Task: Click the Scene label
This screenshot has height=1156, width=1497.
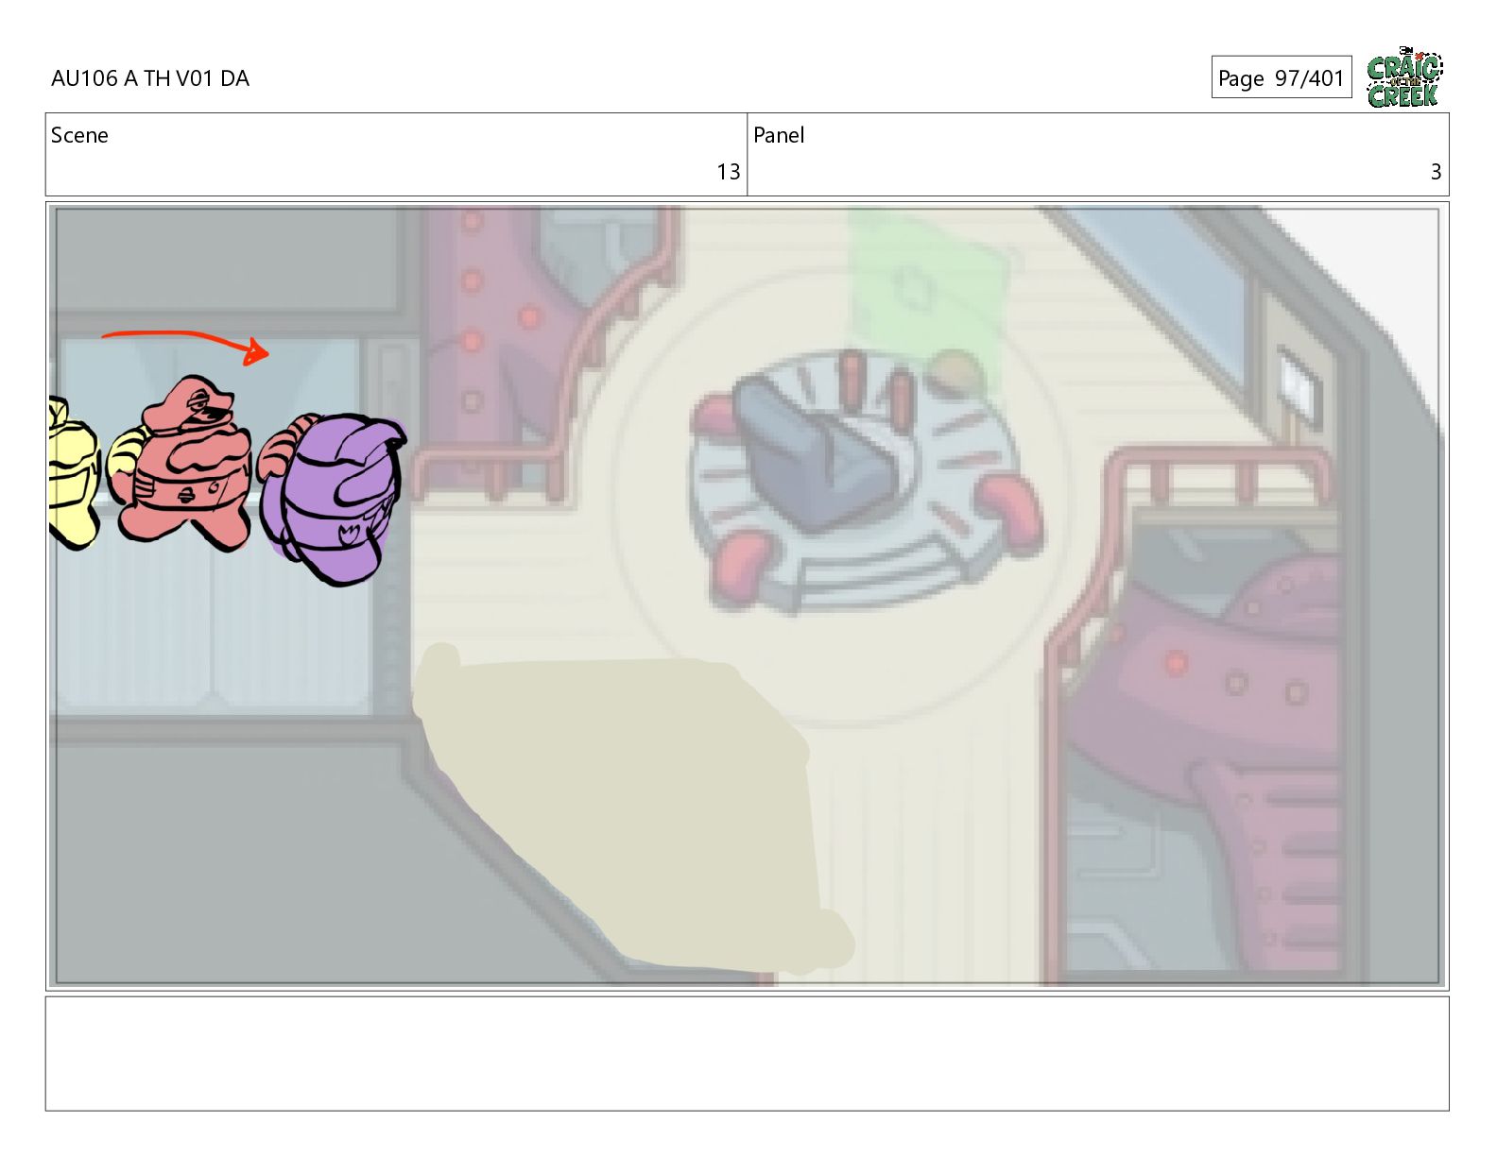Action: coord(79,135)
